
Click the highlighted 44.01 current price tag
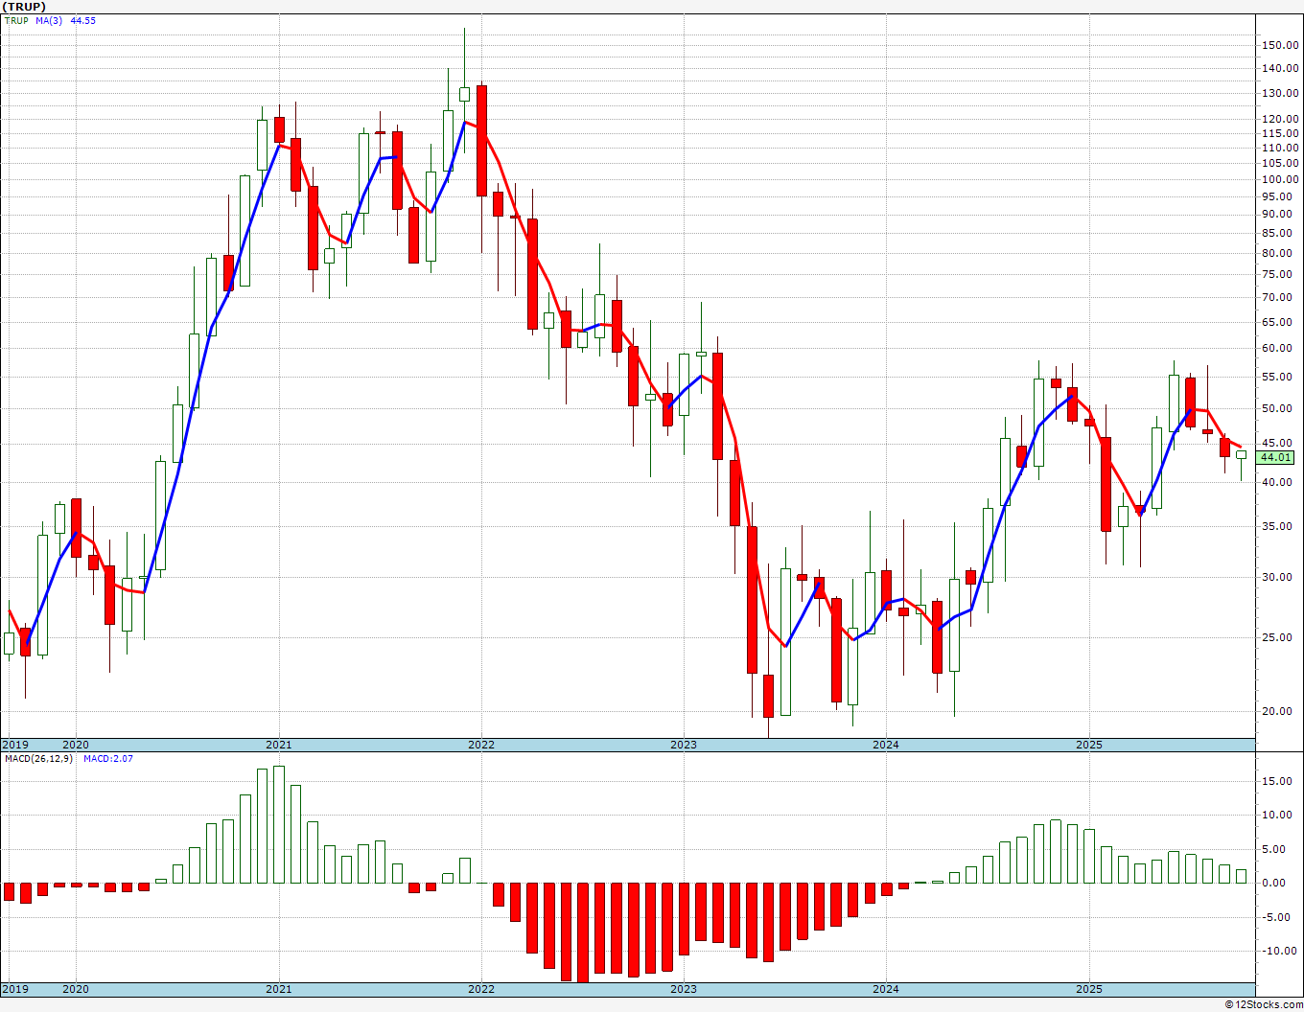[x=1276, y=458]
